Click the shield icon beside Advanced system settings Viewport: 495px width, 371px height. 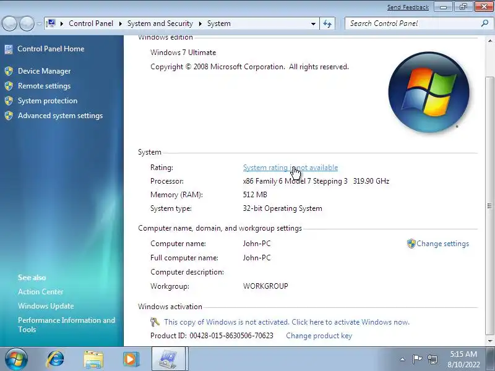click(x=9, y=116)
